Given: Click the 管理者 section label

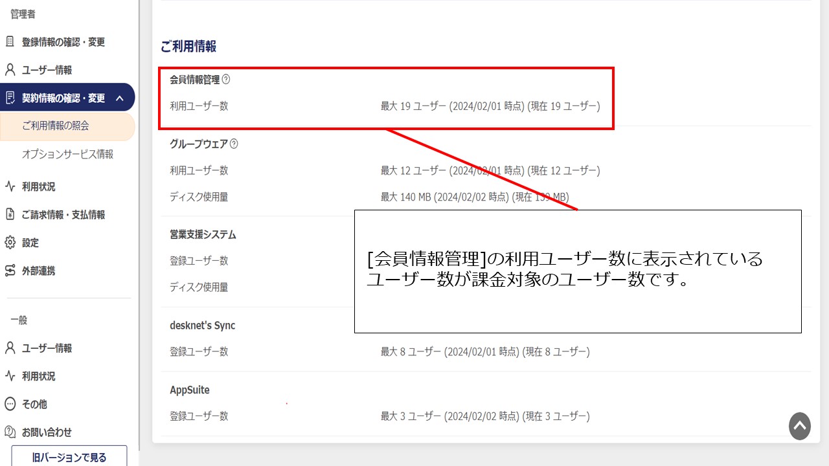Looking at the screenshot, I should (23, 14).
